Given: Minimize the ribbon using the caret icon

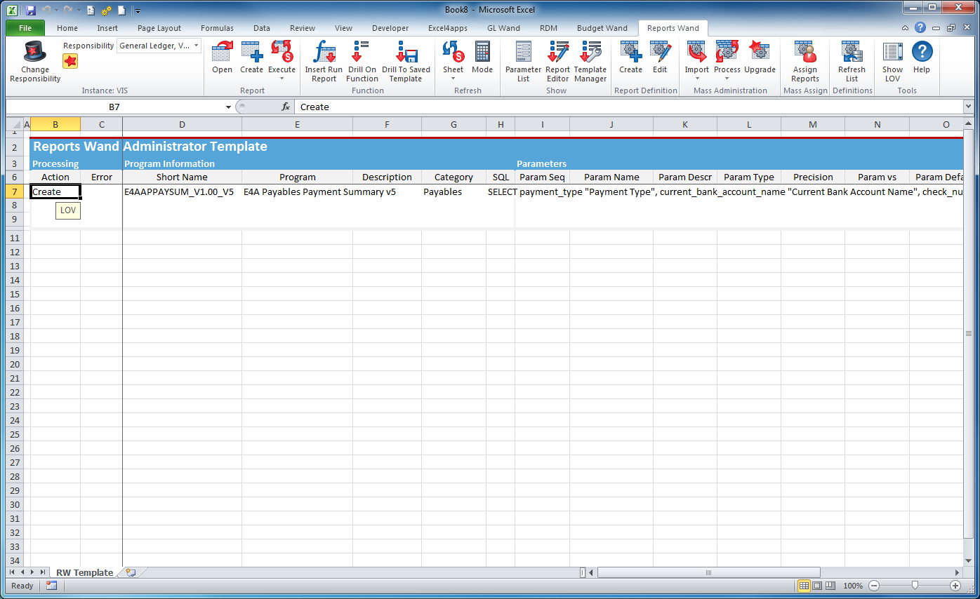Looking at the screenshot, I should pos(906,28).
